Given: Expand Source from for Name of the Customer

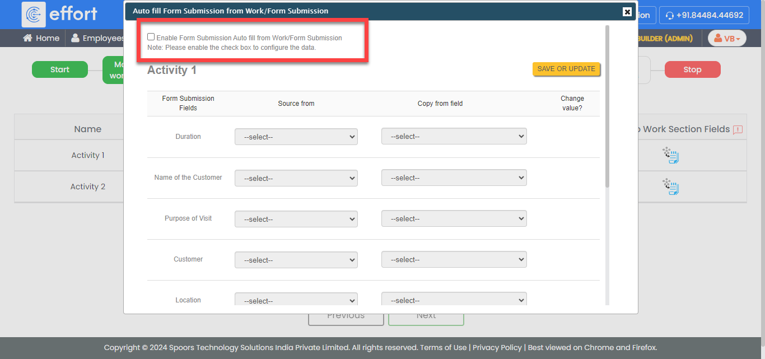Looking at the screenshot, I should tap(296, 178).
